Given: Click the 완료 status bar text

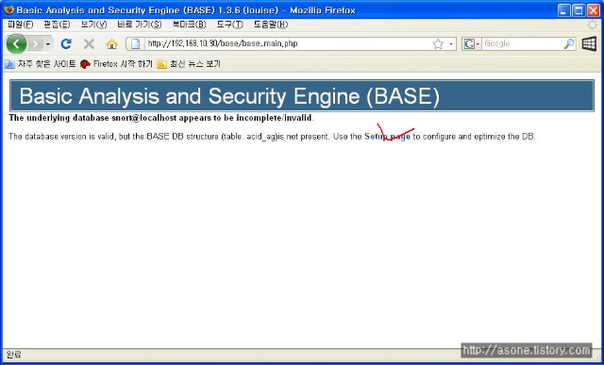Looking at the screenshot, I should [14, 355].
